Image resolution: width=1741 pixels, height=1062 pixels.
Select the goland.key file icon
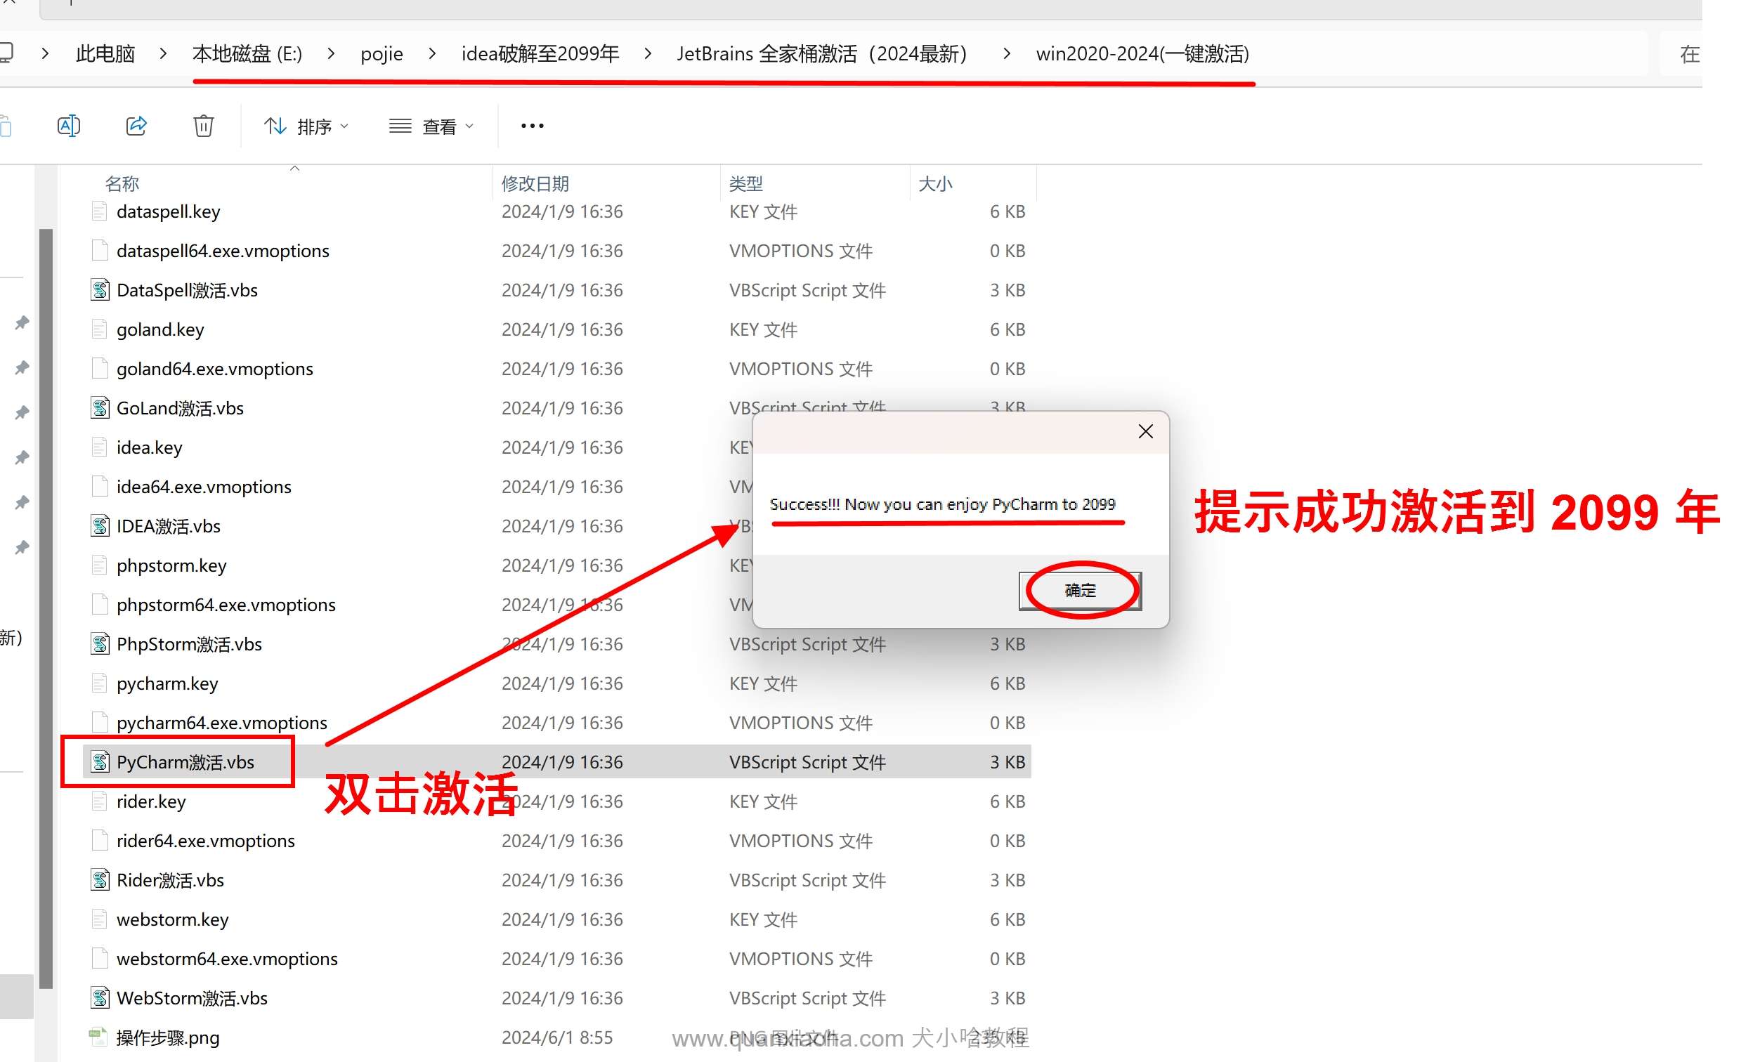click(x=100, y=329)
